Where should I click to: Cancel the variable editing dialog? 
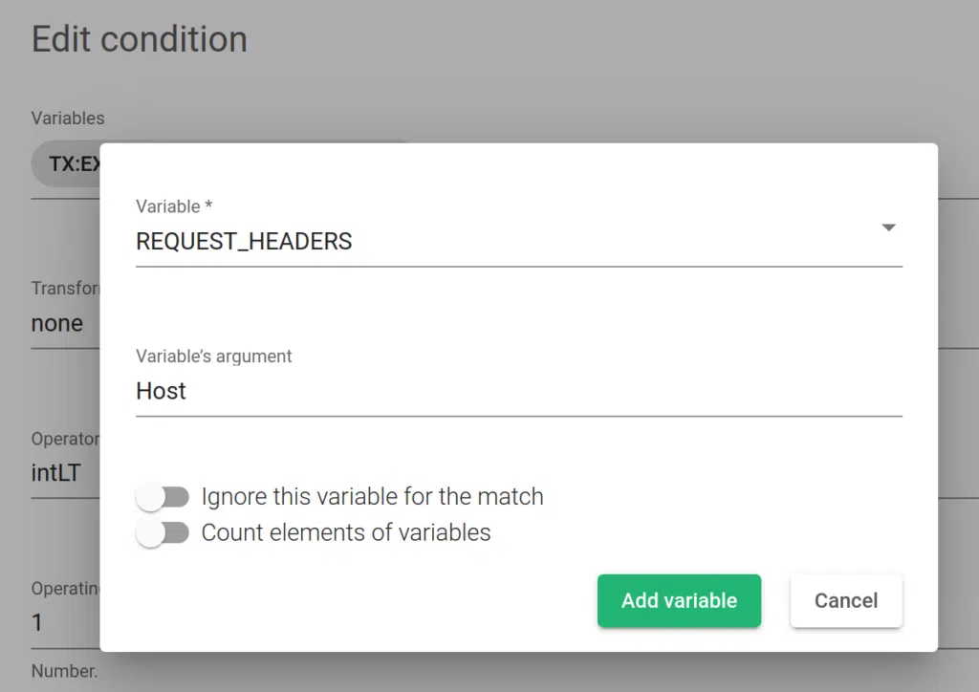845,600
